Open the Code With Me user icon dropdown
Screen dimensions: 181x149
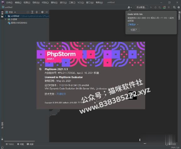(x=130, y=7)
